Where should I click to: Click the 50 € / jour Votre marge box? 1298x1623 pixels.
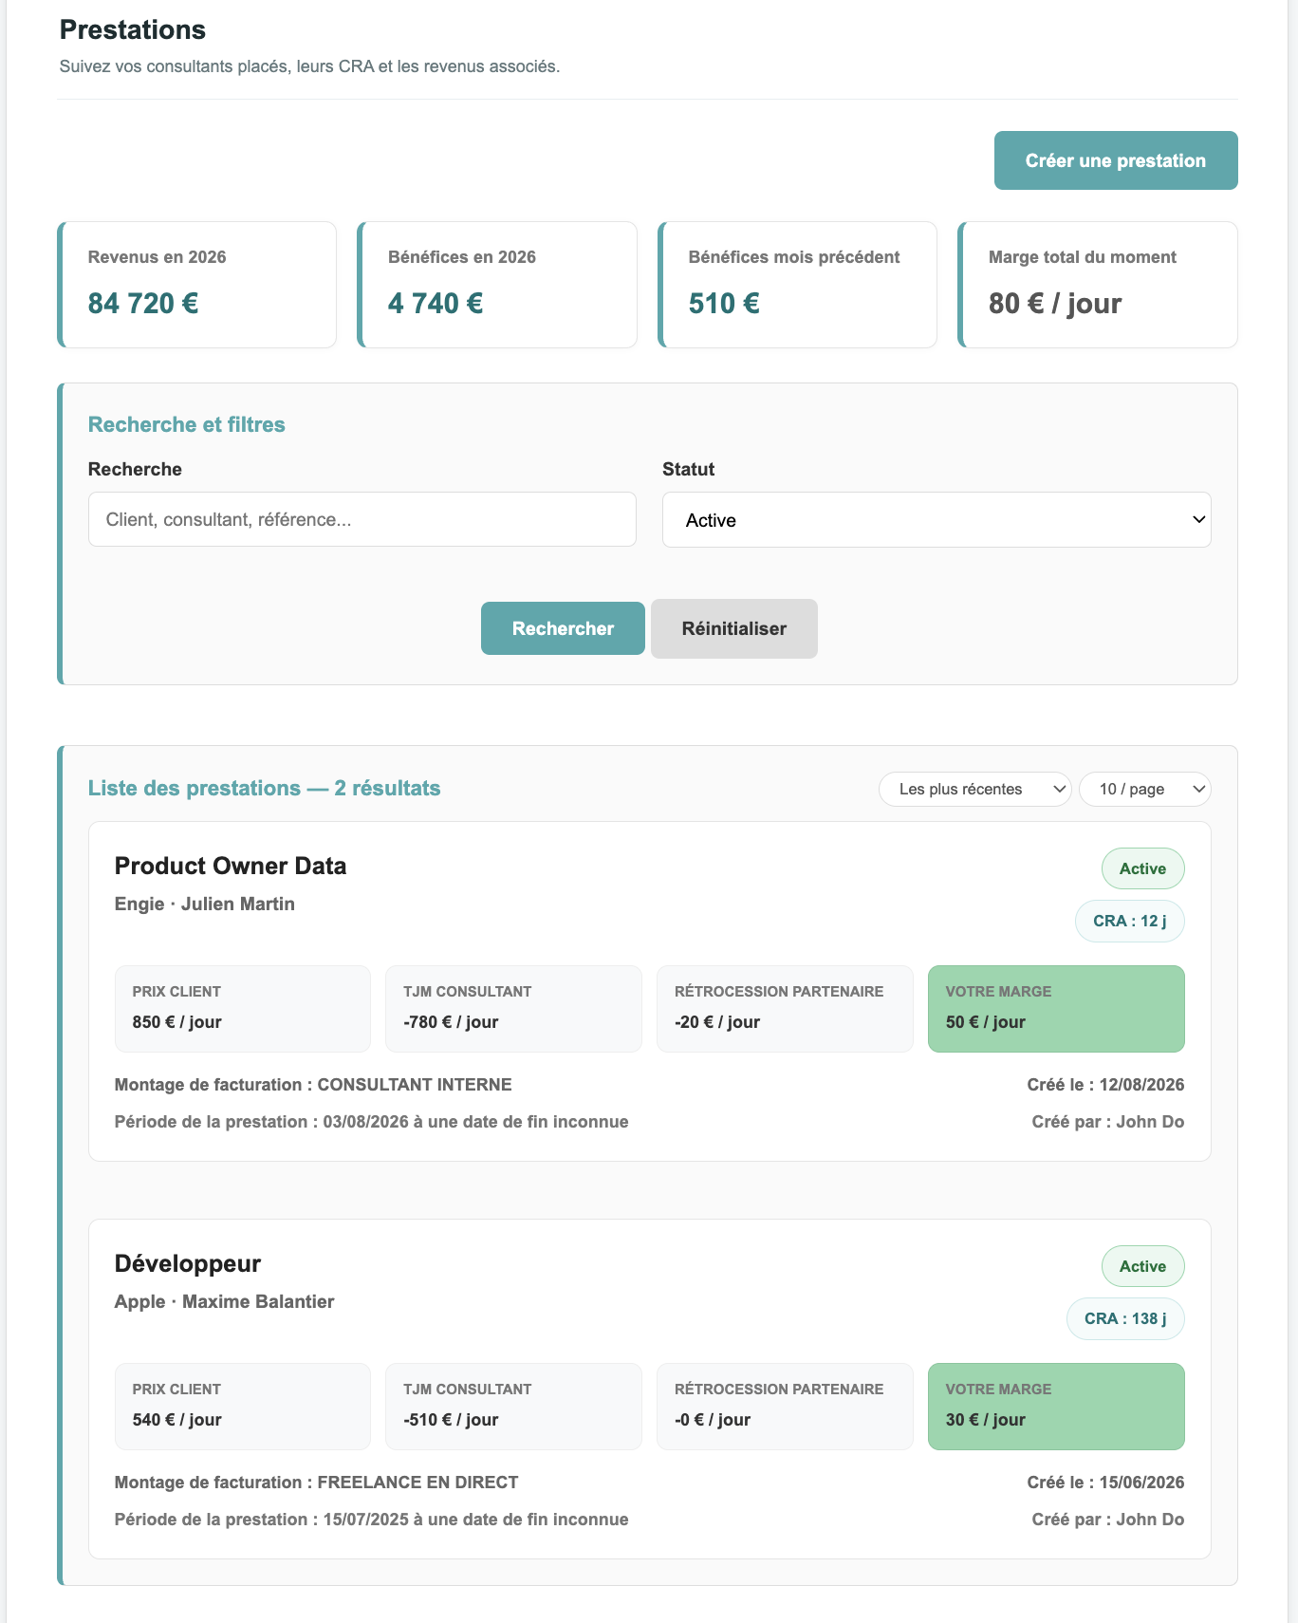(x=1056, y=1009)
